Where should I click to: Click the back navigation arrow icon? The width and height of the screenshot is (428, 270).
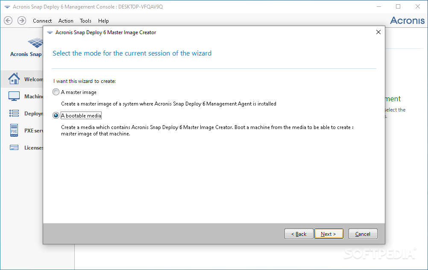tap(8, 21)
